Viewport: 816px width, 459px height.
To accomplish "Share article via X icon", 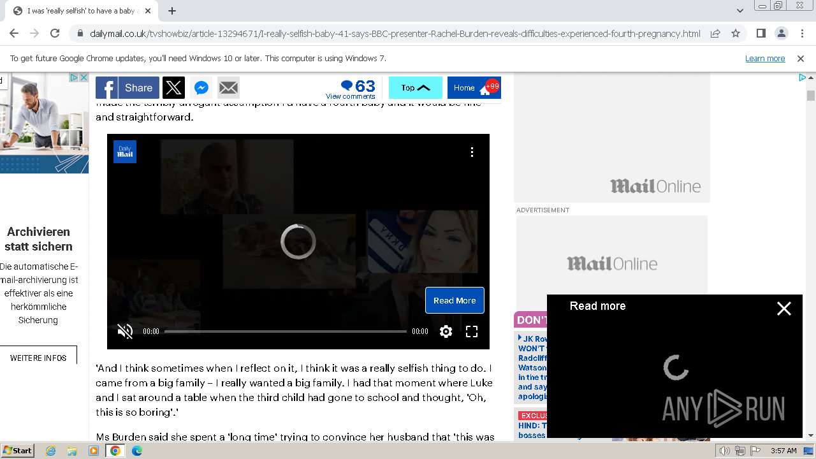I will point(173,88).
